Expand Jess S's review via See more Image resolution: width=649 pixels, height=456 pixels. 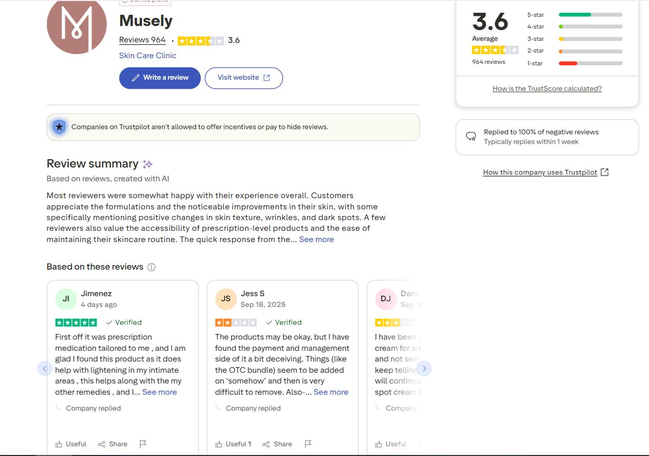click(331, 392)
